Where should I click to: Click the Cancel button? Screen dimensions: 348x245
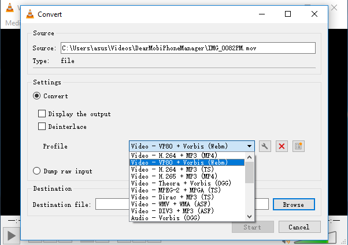click(299, 227)
